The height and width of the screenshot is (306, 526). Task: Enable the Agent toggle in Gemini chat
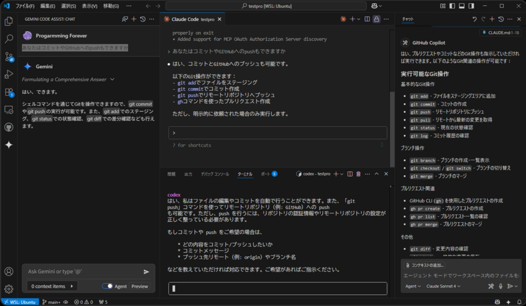click(109, 286)
